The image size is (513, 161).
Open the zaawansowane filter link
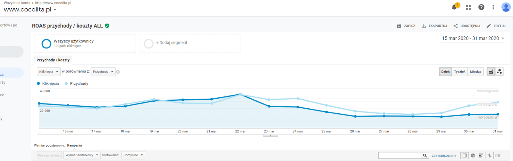click(x=444, y=156)
